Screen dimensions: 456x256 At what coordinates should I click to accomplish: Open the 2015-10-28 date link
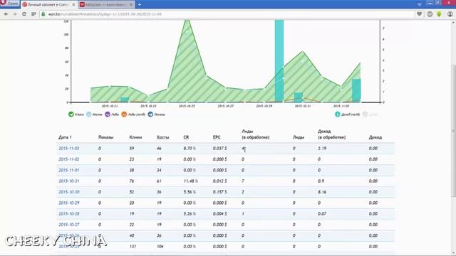[x=69, y=213]
